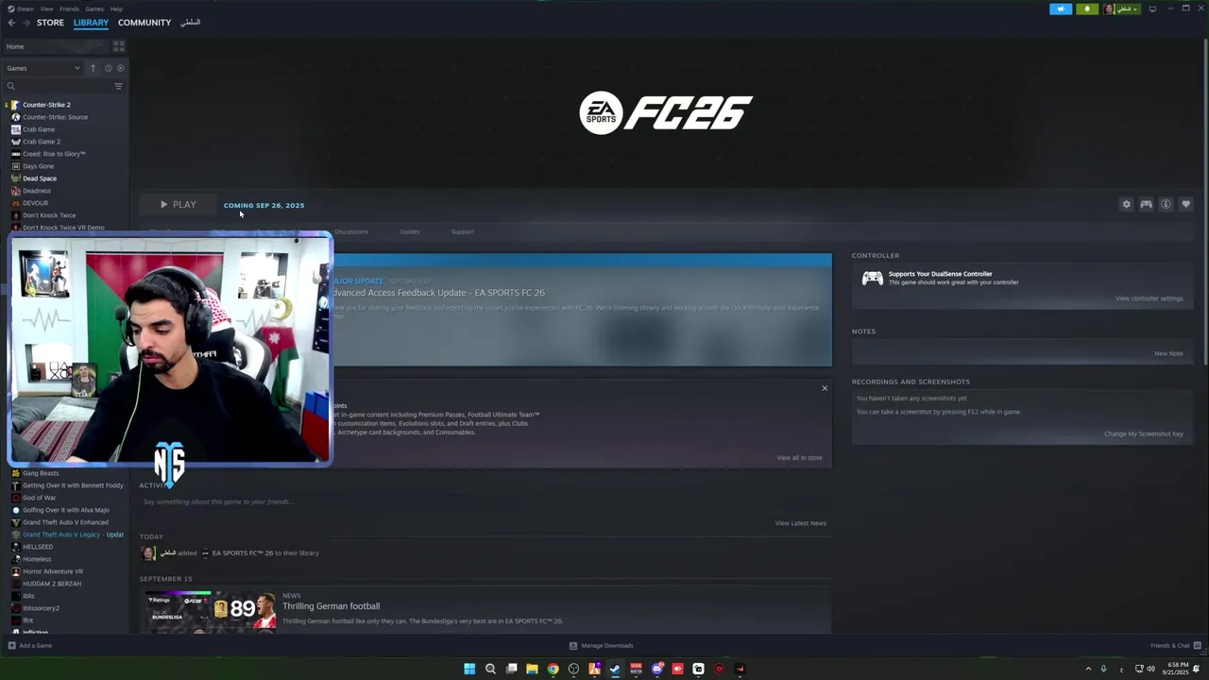Open the advanced filter options icon
Screen dimensions: 1209x680
click(118, 86)
